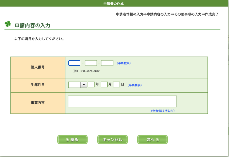Click the 申請者情報の入力 step in the breadcrumb

tap(130, 14)
